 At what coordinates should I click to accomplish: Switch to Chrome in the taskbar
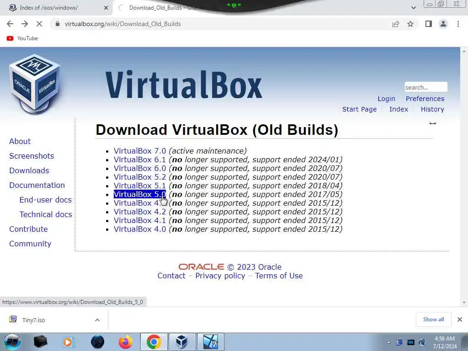154,342
